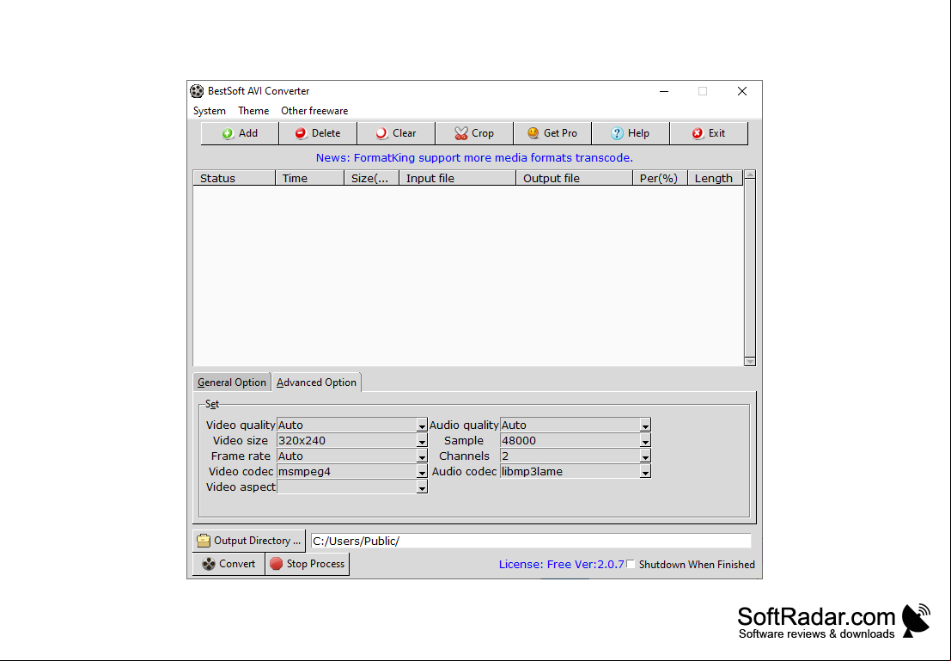The height and width of the screenshot is (661, 951).
Task: Expand the Sample rate dropdown
Action: 645,441
